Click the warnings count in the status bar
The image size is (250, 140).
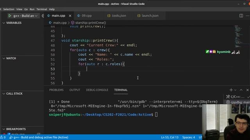click(x=3, y=137)
